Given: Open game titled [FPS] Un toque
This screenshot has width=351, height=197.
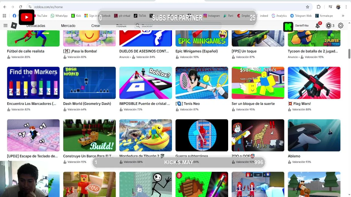Looking at the screenshot, I should pos(244,51).
